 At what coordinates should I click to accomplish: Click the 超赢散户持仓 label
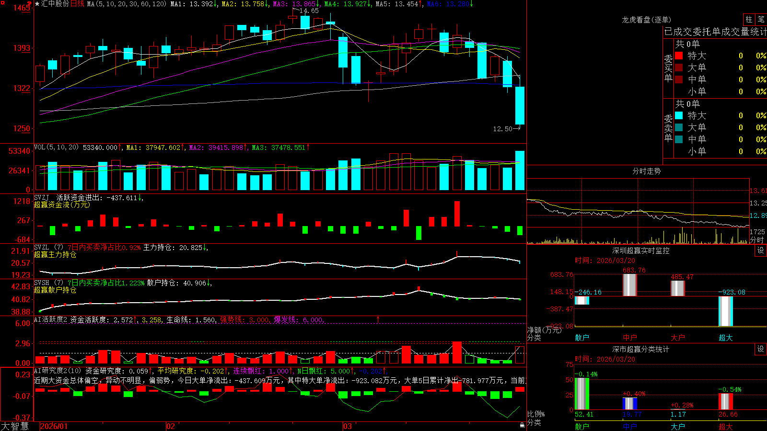[x=55, y=290]
